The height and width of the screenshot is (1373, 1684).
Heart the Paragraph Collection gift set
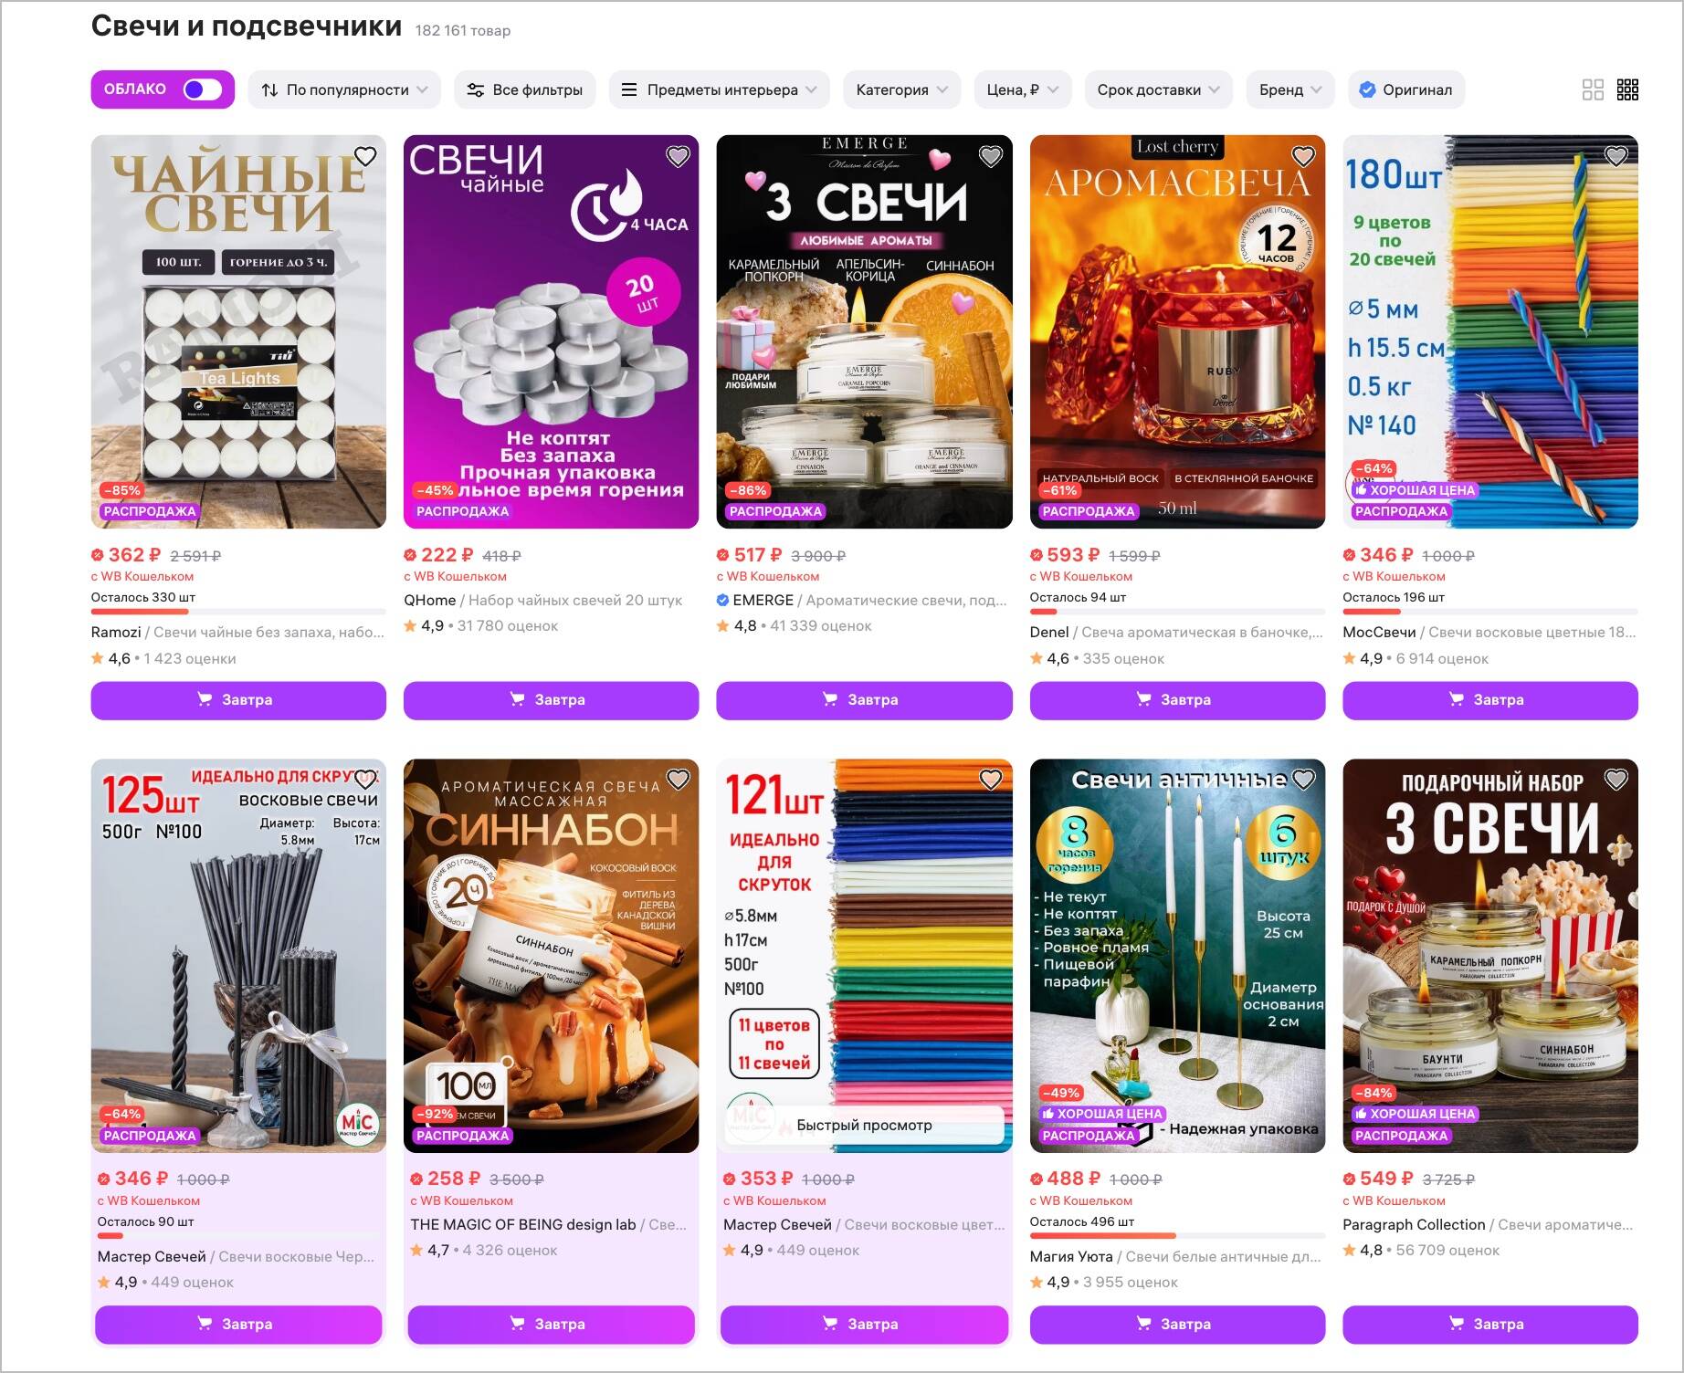(x=1616, y=780)
